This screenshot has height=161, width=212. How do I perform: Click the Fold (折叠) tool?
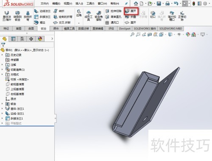[x=131, y=17]
